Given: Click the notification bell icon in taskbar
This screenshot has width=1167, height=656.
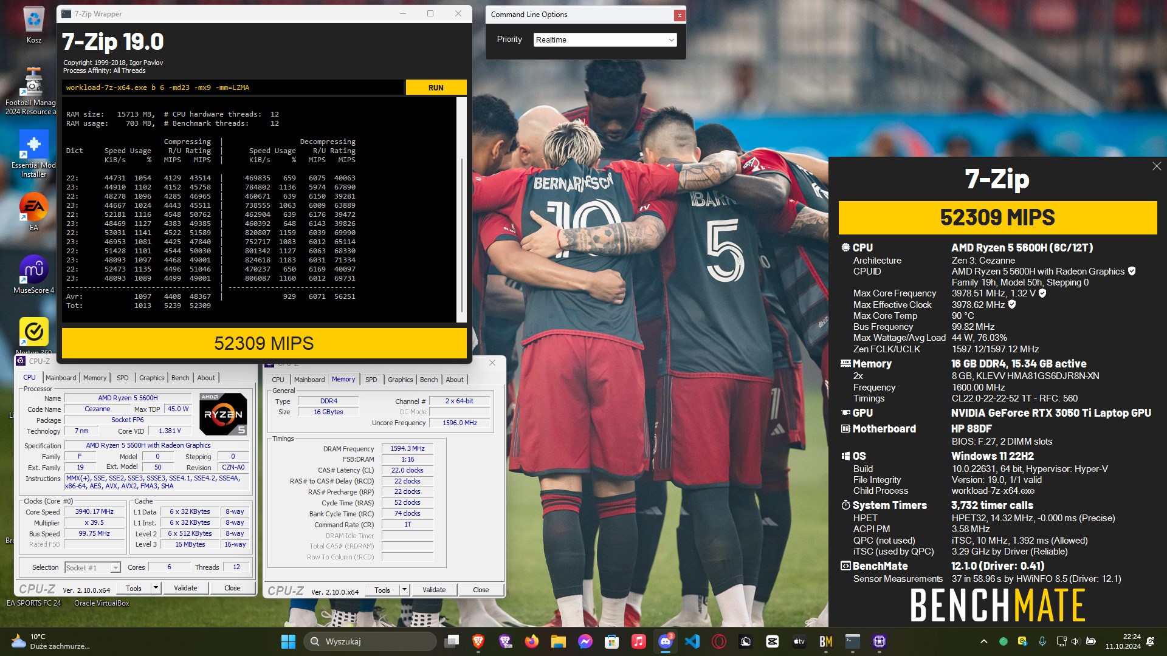Looking at the screenshot, I should (x=1151, y=641).
